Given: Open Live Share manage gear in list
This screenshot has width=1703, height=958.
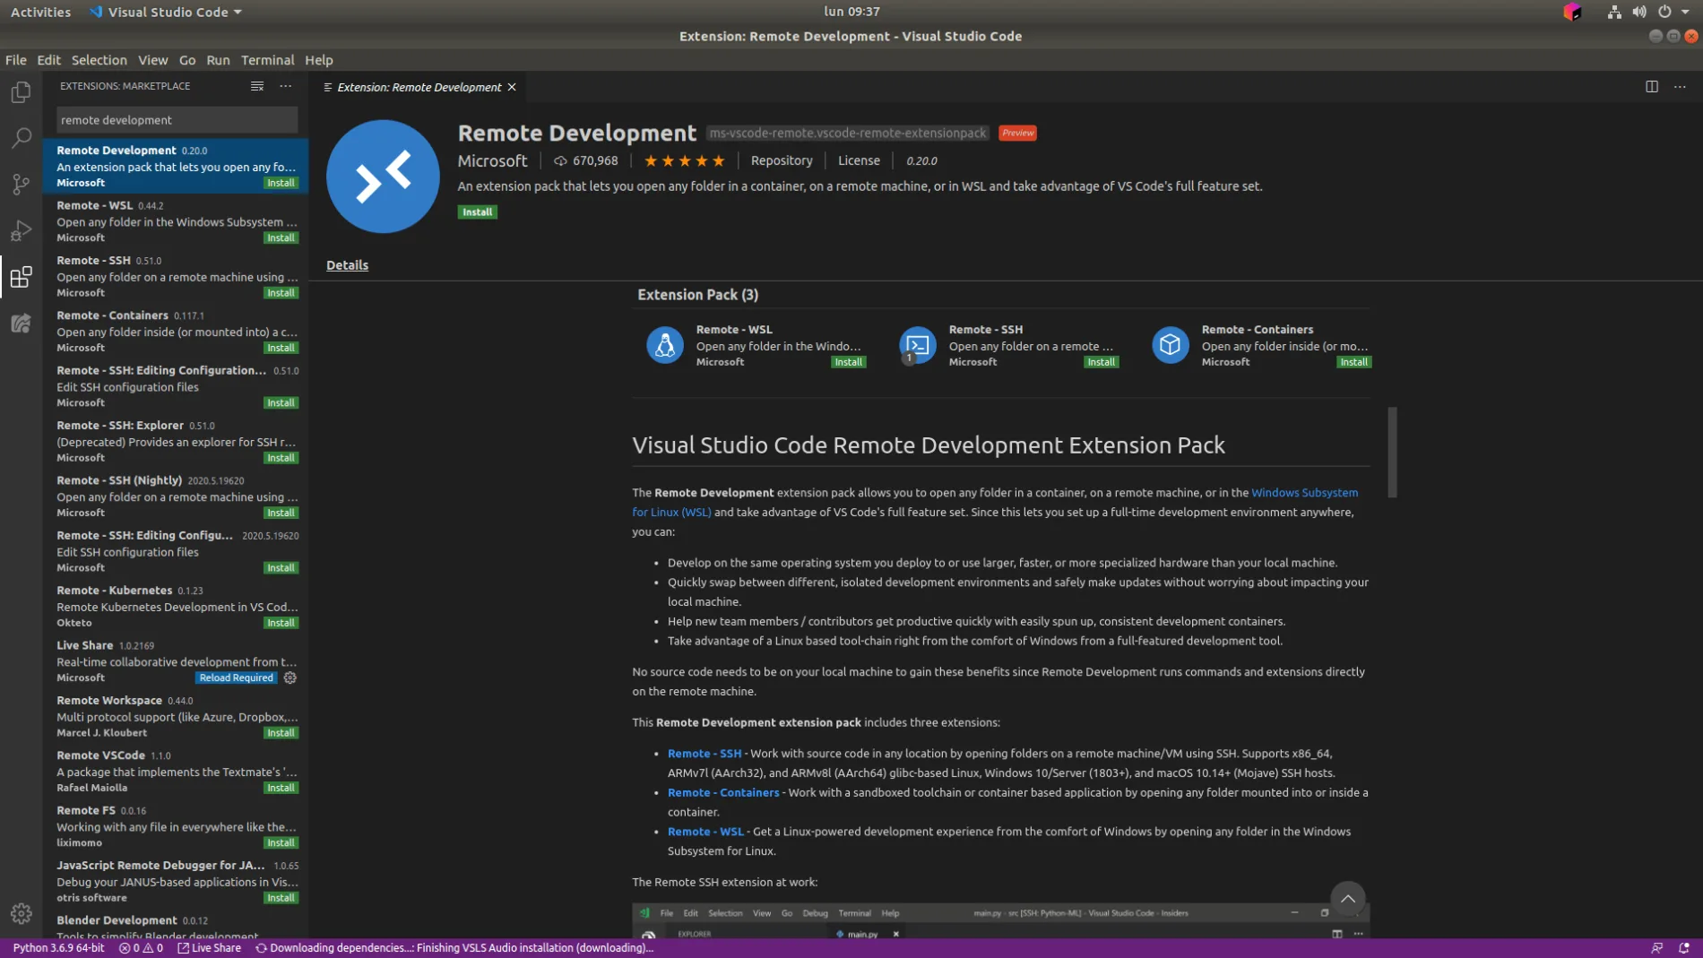Looking at the screenshot, I should tap(290, 678).
